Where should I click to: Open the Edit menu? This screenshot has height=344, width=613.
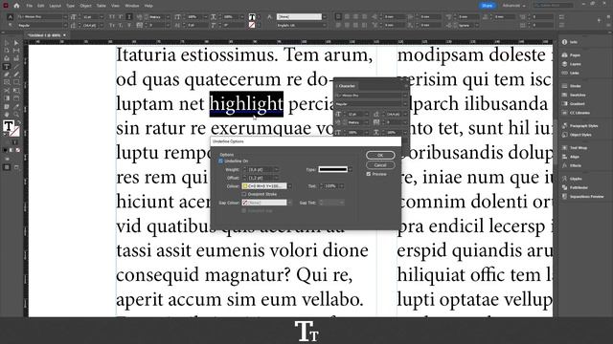tap(40, 6)
